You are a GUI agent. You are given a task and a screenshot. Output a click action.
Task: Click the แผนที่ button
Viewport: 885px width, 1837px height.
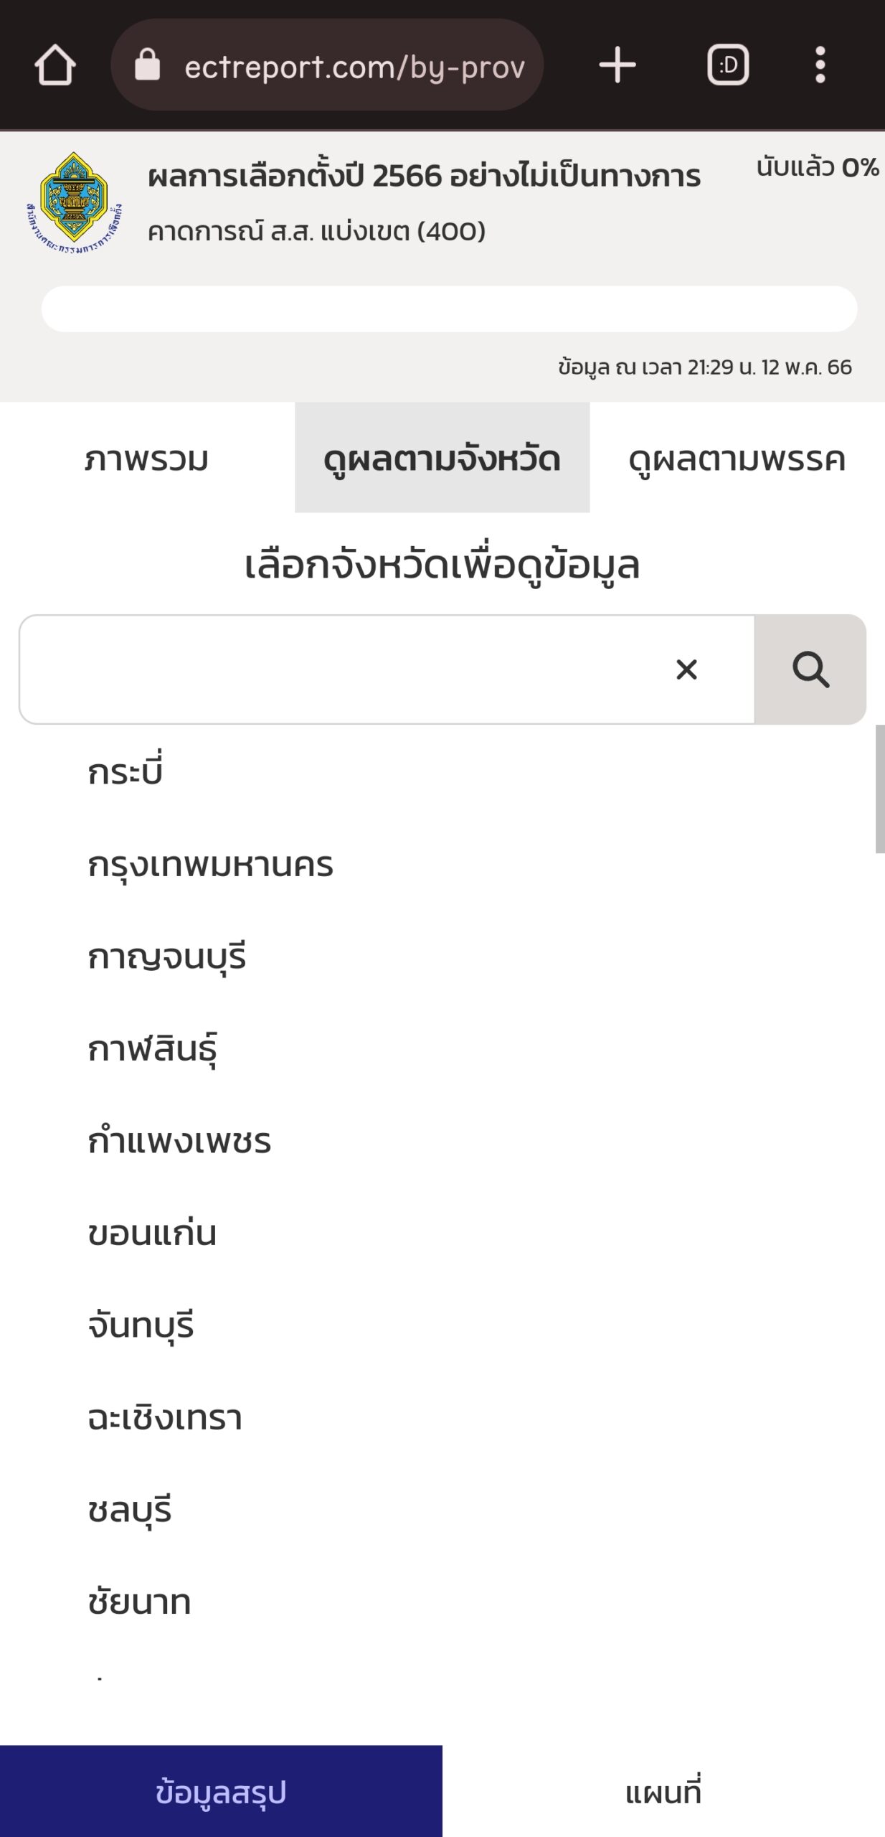663,1792
